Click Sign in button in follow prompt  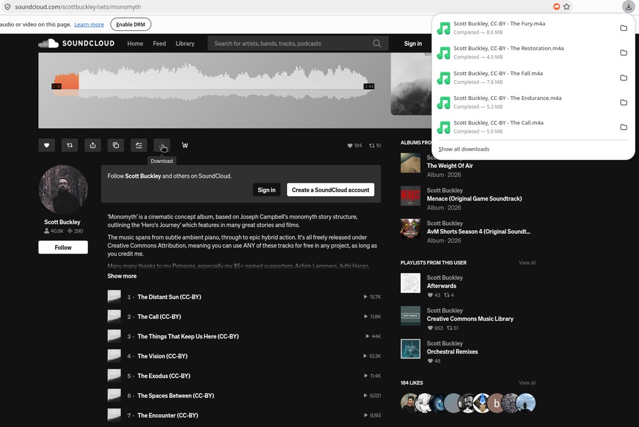pyautogui.click(x=267, y=190)
